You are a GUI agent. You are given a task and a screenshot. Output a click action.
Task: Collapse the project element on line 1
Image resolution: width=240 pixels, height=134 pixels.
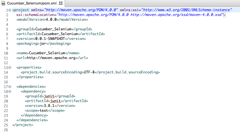tap(10, 10)
